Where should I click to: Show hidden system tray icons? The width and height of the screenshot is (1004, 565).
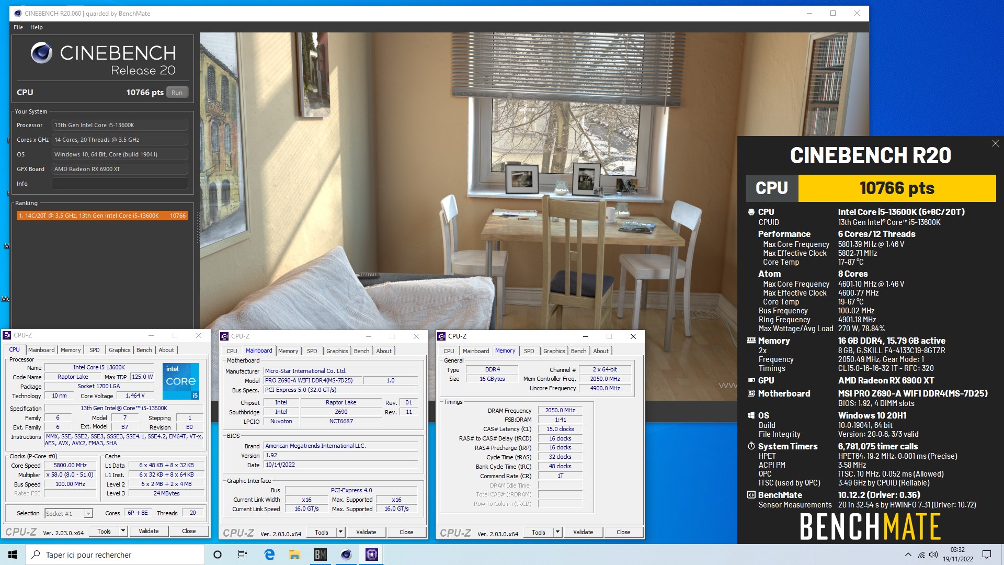(908, 555)
